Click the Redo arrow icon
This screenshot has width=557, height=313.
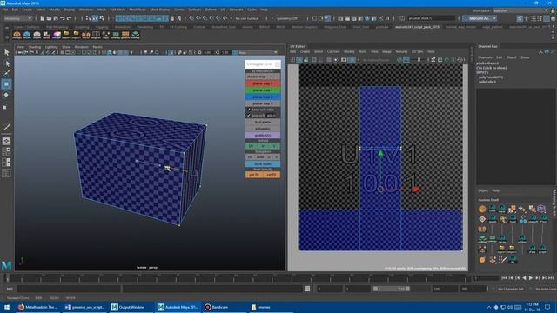[x=70, y=18]
